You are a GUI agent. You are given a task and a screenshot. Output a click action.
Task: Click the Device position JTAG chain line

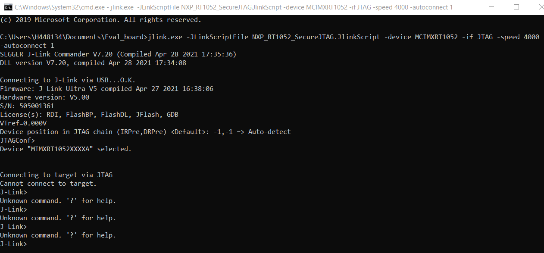click(x=145, y=131)
